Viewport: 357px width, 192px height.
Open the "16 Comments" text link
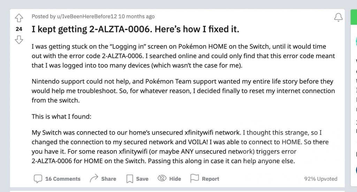(x=63, y=179)
